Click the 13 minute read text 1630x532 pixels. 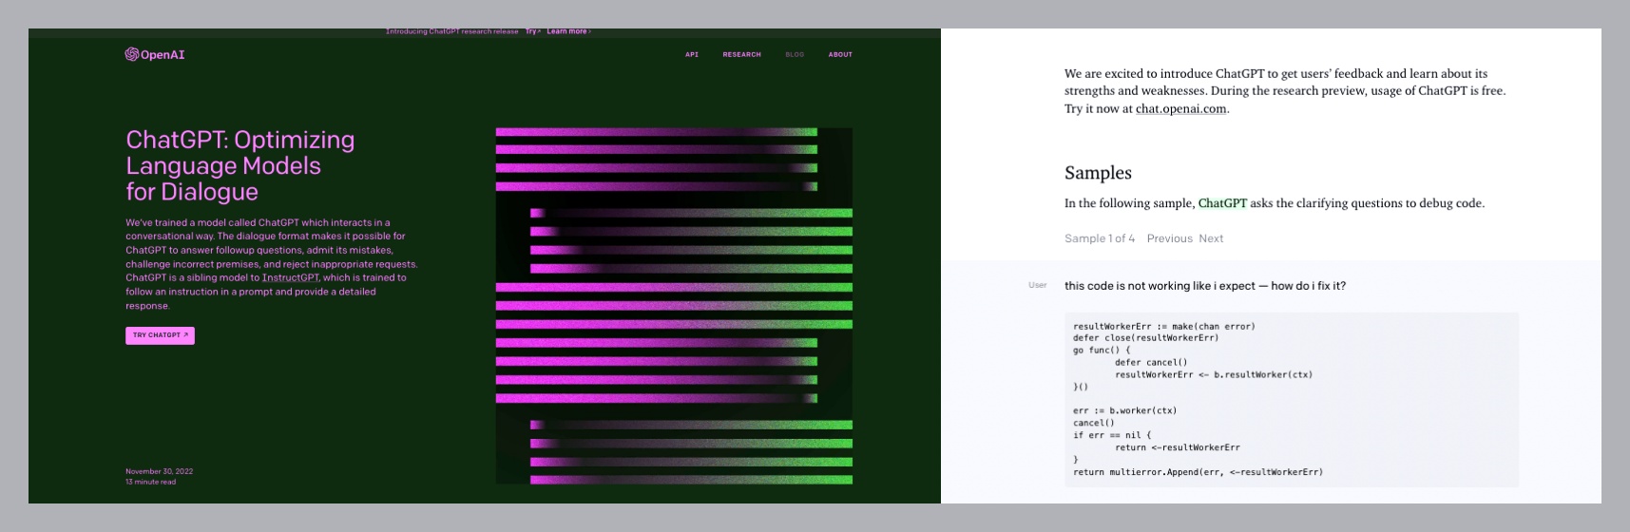(150, 482)
